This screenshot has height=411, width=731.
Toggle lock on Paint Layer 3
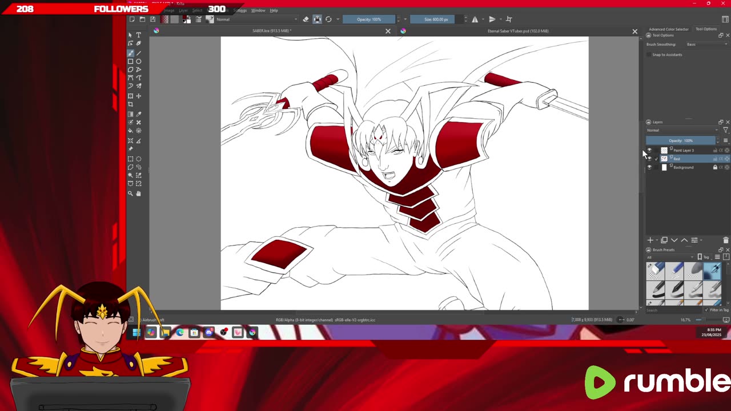(715, 150)
